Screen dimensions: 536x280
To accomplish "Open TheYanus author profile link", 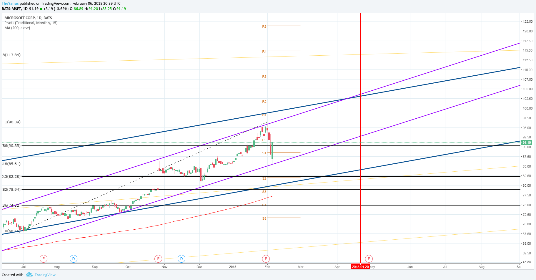I will click(10, 4).
